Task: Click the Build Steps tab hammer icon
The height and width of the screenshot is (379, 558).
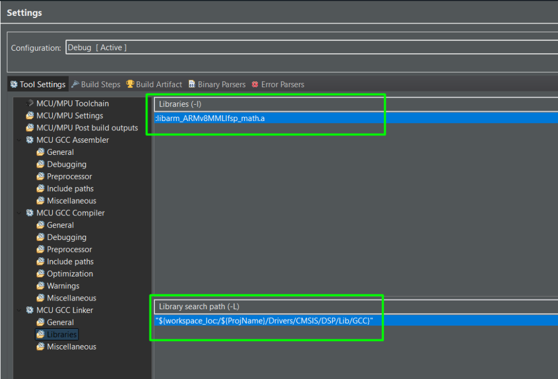Action: [75, 85]
